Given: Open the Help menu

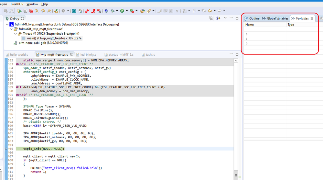Looking at the screenshot, I should (45, 4).
